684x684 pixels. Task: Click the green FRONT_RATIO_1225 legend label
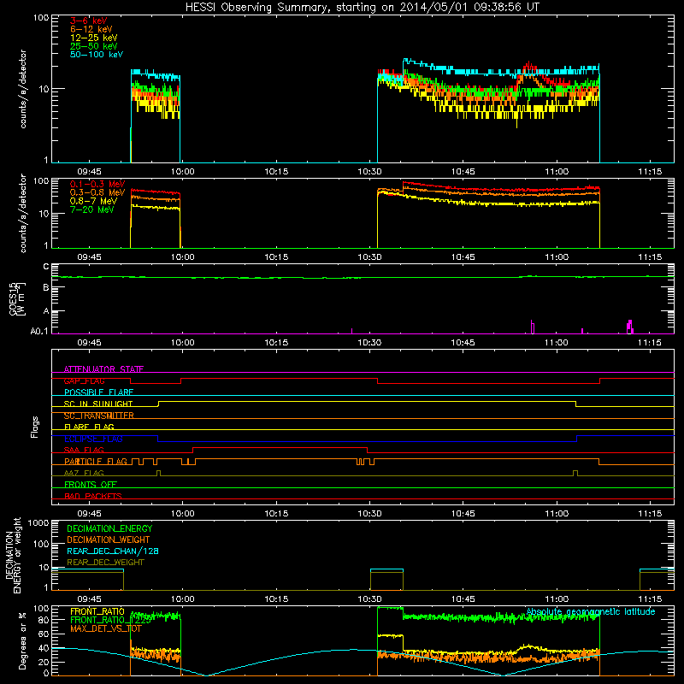(110, 620)
